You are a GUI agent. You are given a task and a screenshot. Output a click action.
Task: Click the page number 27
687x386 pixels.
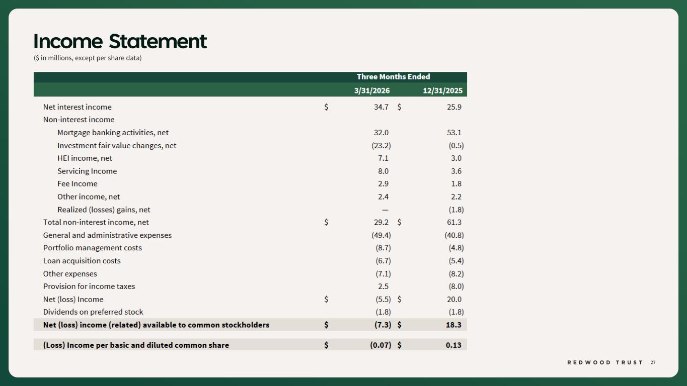[x=653, y=362]
